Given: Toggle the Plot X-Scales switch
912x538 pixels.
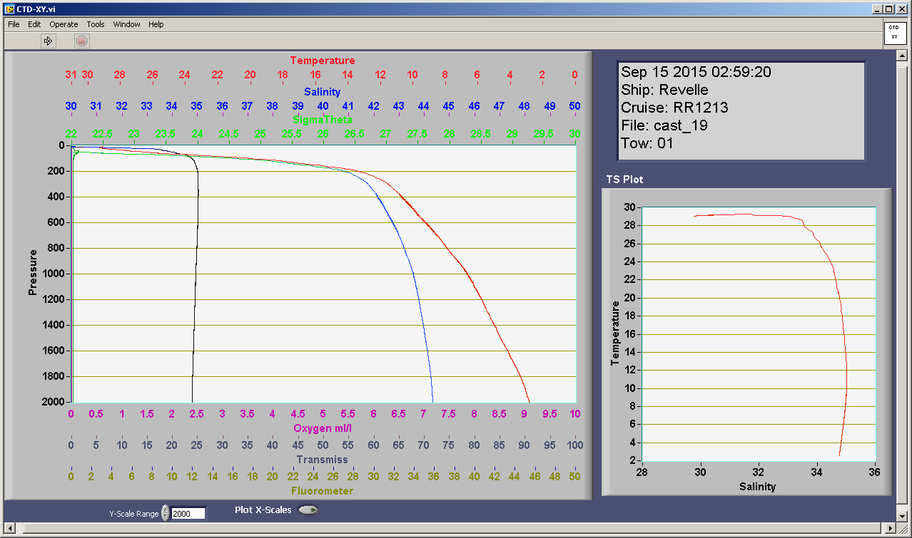Looking at the screenshot, I should (x=308, y=509).
